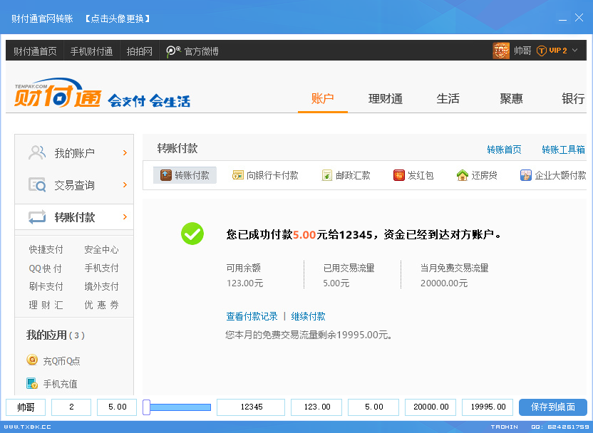This screenshot has width=593, height=433.
Task: Click the user avatar icon beside 帅哥
Action: 501,51
